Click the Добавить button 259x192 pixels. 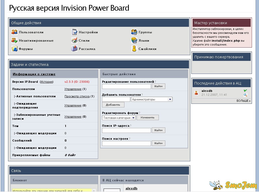pyautogui.click(x=113, y=105)
